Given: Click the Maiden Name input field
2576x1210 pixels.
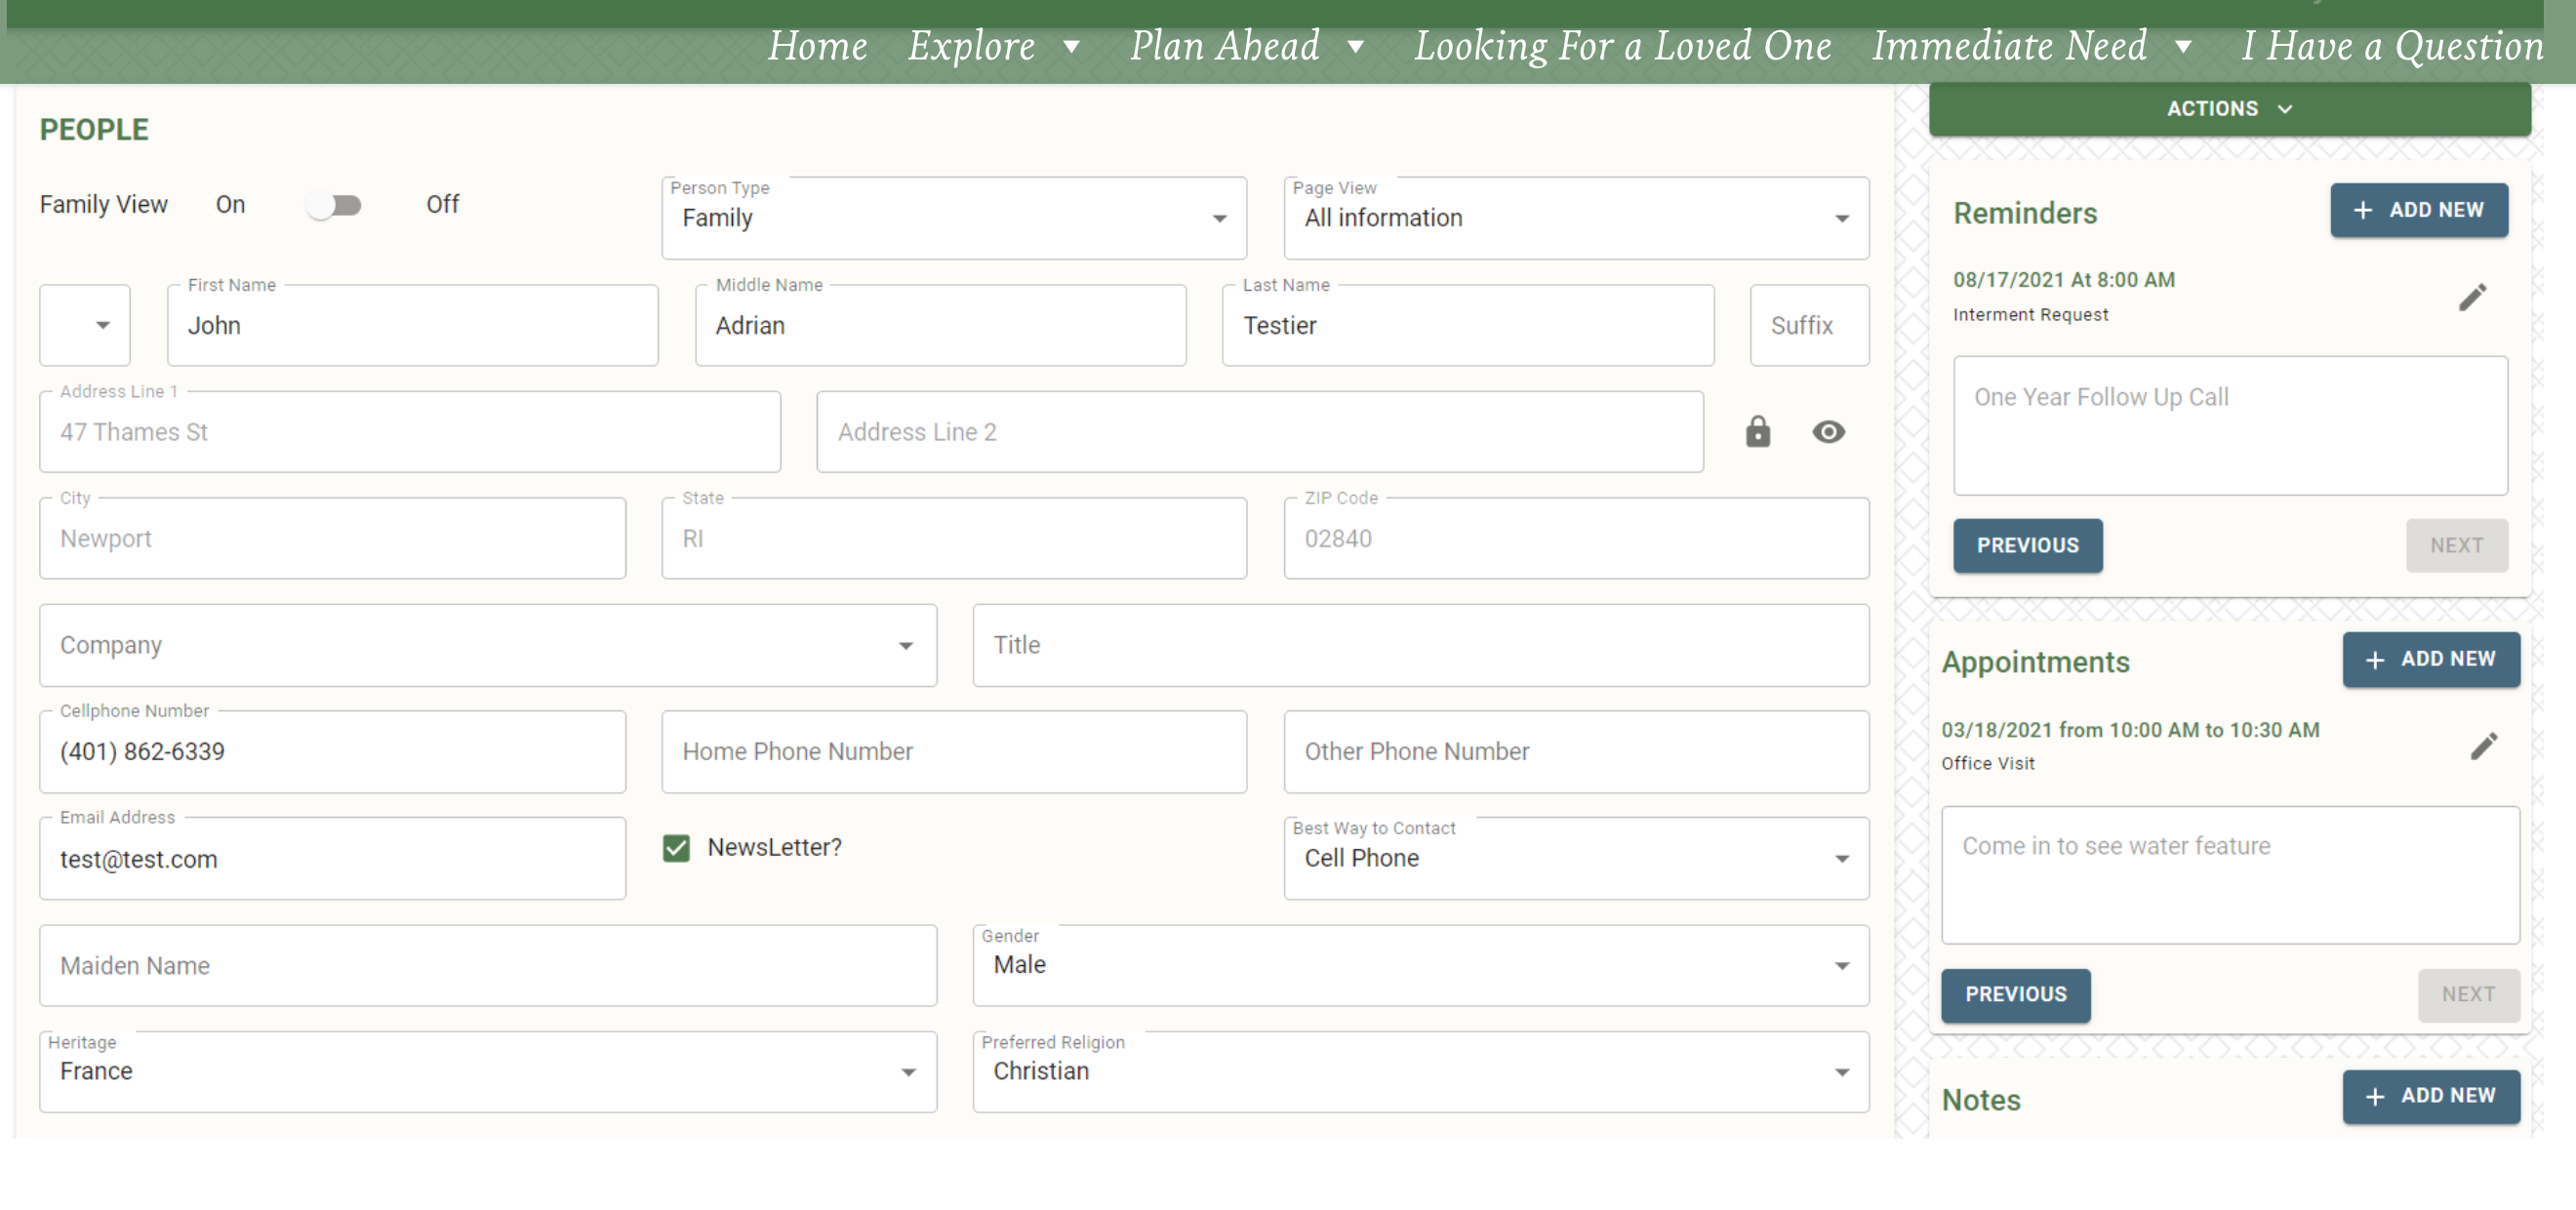Looking at the screenshot, I should click(487, 965).
